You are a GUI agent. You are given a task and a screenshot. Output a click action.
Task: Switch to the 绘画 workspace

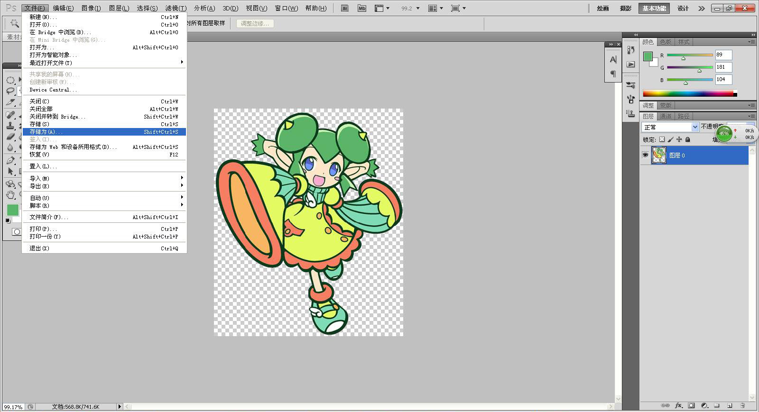[x=603, y=8]
